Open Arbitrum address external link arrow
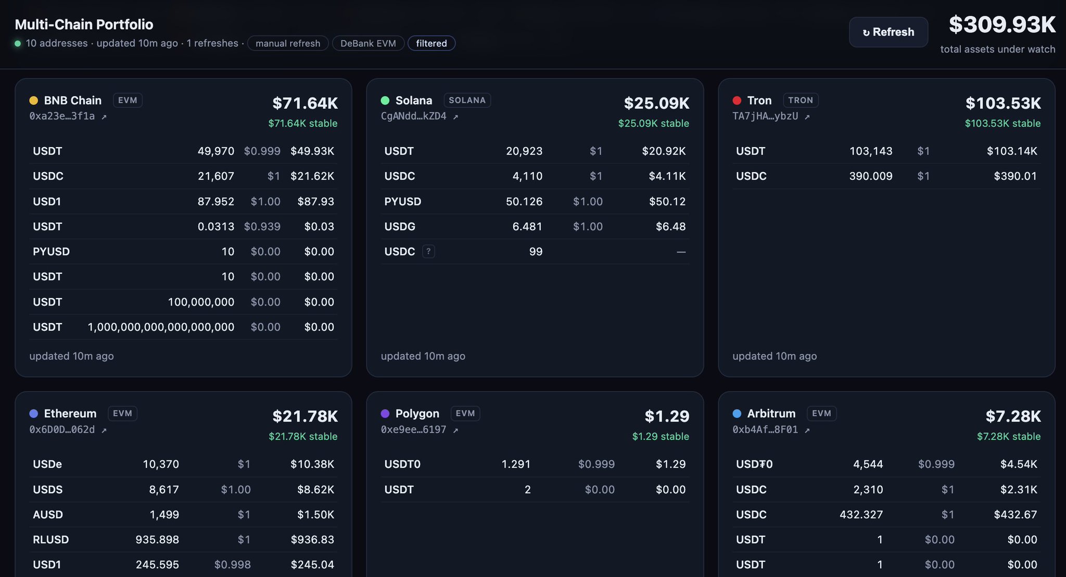Screen dimensions: 1066x577 (x=807, y=430)
